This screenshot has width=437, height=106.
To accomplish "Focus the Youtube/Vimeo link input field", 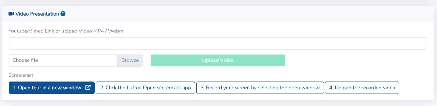I will [x=218, y=44].
